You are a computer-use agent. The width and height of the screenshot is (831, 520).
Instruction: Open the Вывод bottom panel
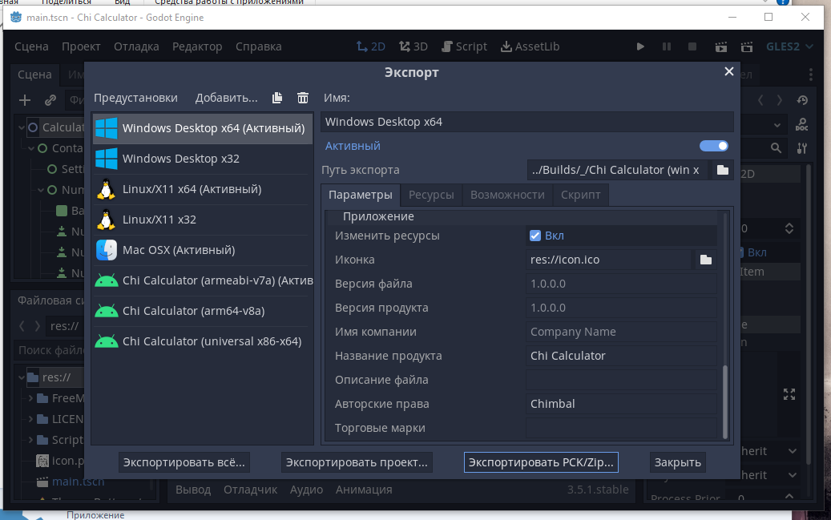coord(193,490)
